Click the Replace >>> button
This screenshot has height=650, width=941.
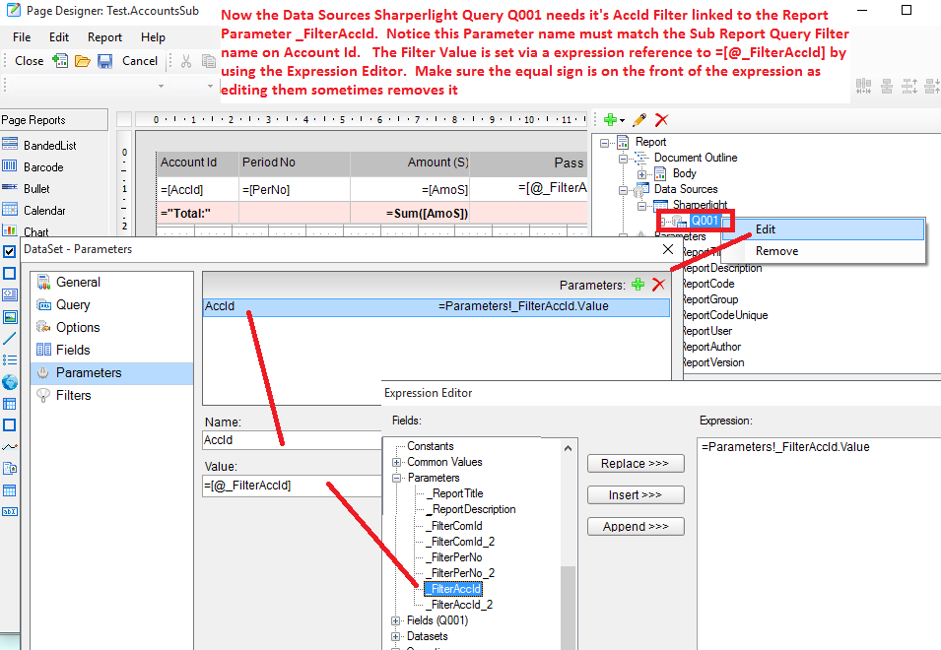point(635,464)
